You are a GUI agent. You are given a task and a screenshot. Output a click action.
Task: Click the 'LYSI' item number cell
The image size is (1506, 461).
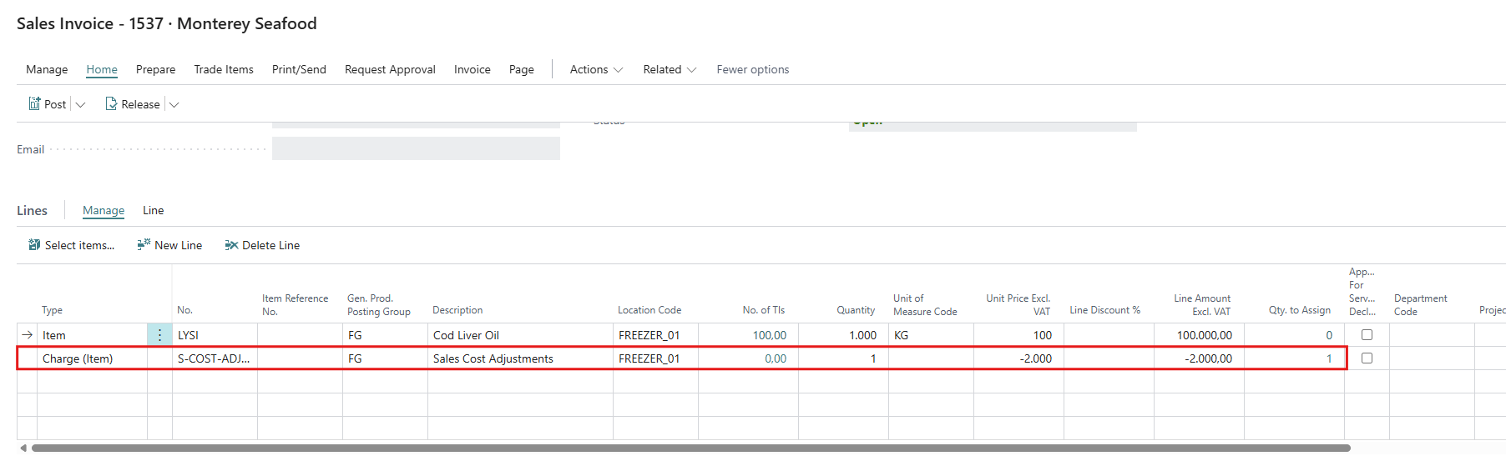[215, 335]
